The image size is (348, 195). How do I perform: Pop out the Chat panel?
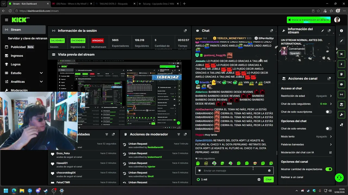pyautogui.click(x=271, y=31)
